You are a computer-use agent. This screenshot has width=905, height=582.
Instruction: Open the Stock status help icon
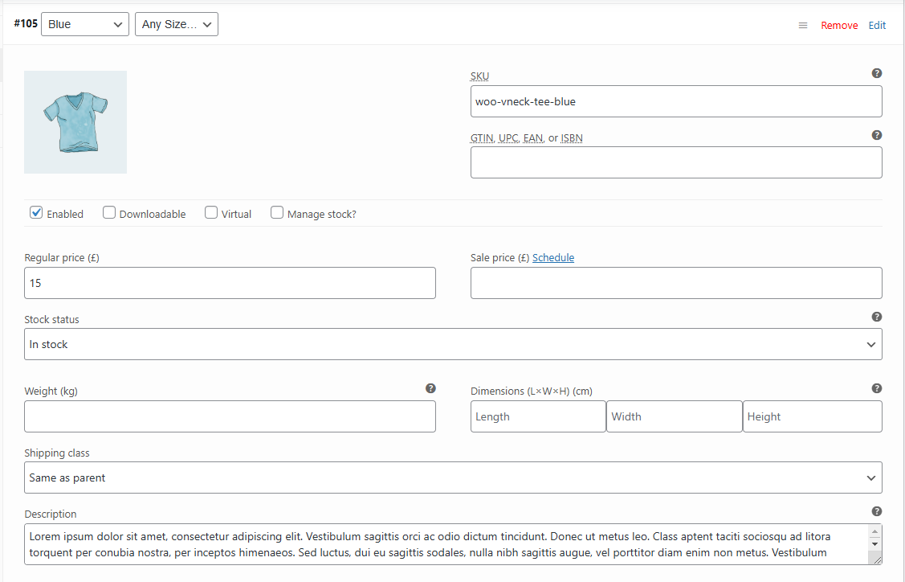coord(877,317)
